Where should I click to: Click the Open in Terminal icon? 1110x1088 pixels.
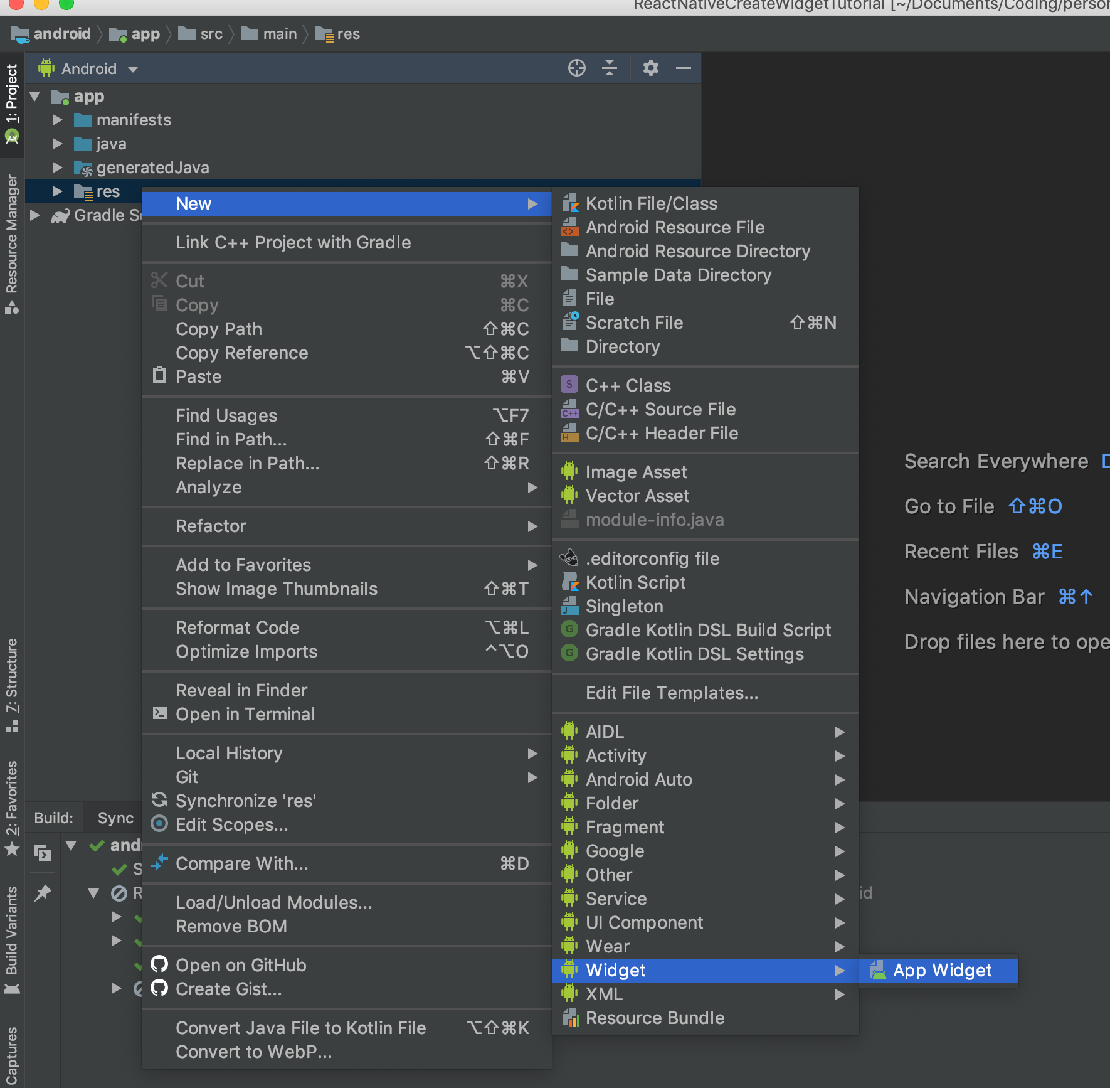point(160,714)
